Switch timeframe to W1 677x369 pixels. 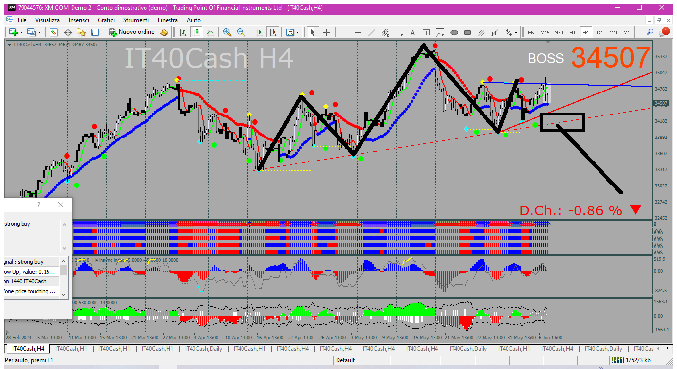613,32
